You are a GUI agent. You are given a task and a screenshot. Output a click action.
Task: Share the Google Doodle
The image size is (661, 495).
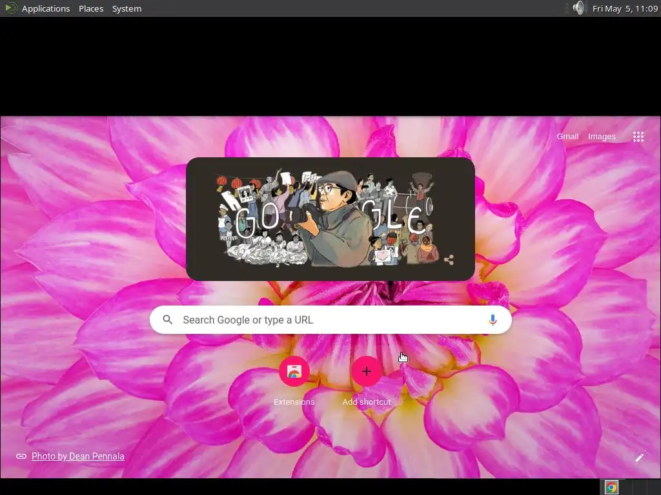[x=449, y=260]
